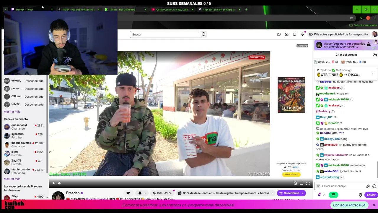Open the plaqueboymax live channel
378x213 pixels.
click(24, 145)
